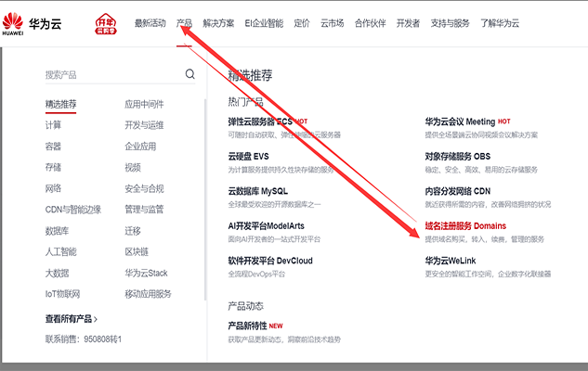
Task: Select the 容器 category
Action: [53, 147]
